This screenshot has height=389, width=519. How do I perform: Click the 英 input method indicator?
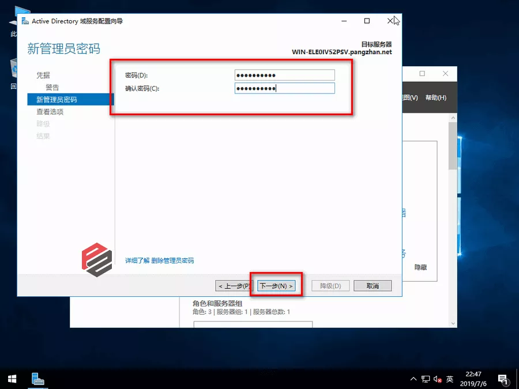pos(450,379)
